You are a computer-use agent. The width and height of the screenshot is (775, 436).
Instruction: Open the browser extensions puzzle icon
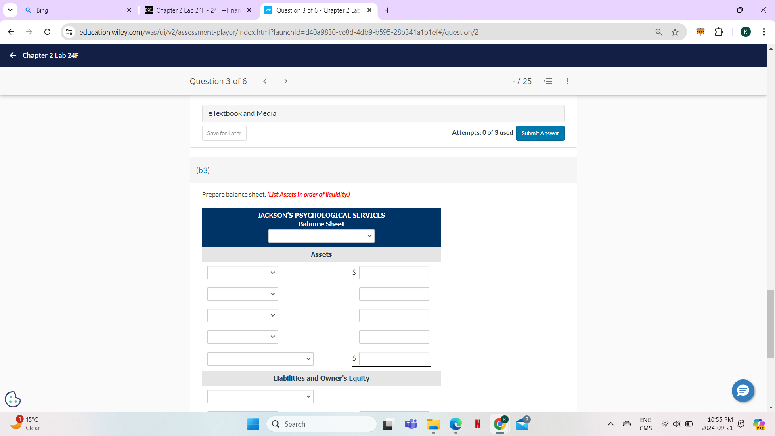720,32
